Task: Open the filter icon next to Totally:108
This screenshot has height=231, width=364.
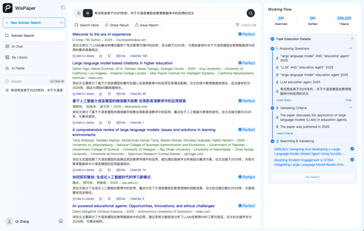Action: pyautogui.click(x=237, y=25)
